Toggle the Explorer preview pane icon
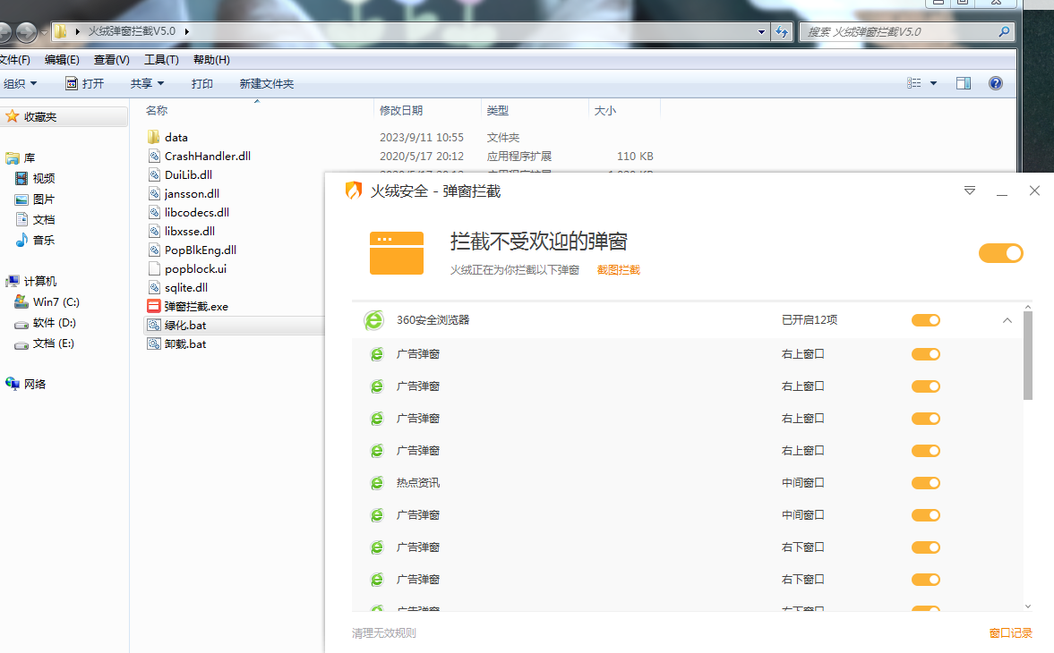The image size is (1054, 653). coord(964,83)
